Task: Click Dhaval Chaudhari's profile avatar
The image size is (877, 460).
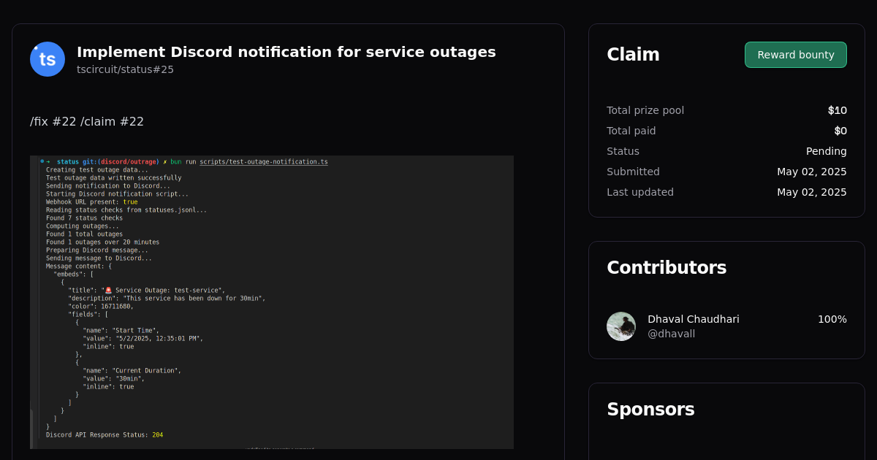Action: 621,326
